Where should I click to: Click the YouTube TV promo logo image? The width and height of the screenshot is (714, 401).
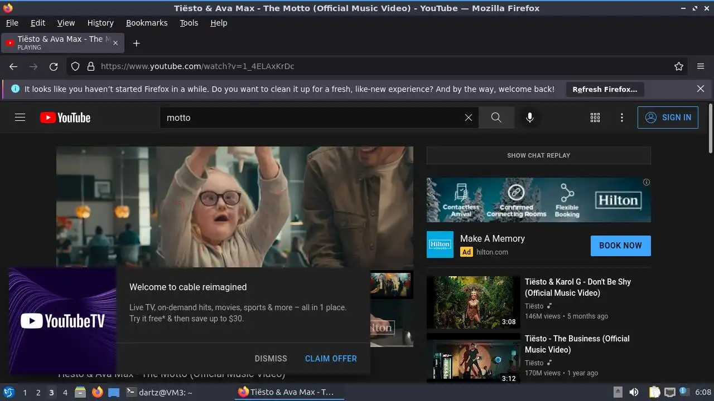click(x=62, y=321)
